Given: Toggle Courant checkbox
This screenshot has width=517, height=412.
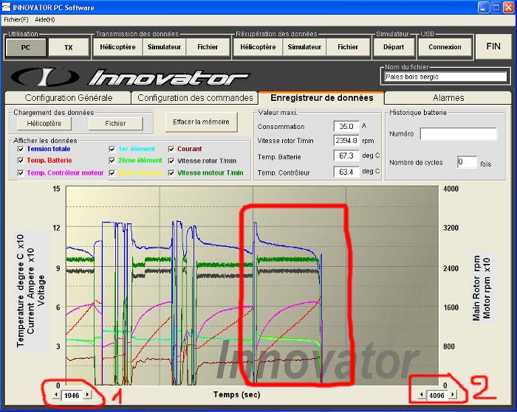Looking at the screenshot, I should [171, 149].
